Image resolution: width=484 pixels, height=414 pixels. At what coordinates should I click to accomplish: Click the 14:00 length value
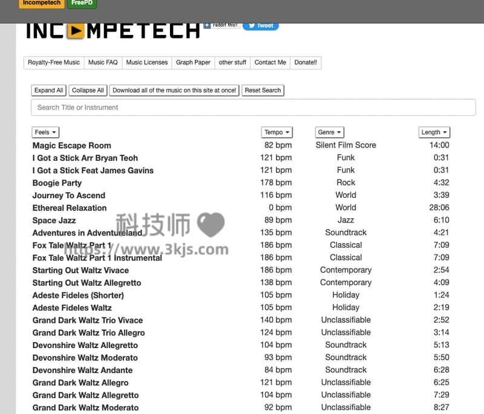coord(439,145)
